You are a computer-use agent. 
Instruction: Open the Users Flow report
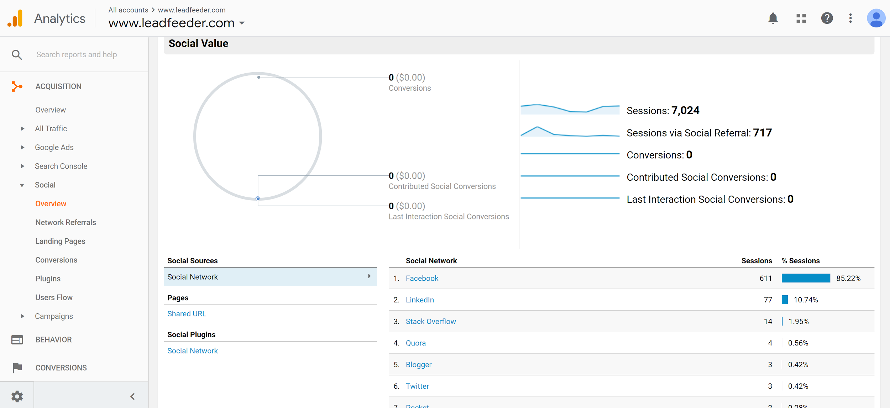coord(54,297)
